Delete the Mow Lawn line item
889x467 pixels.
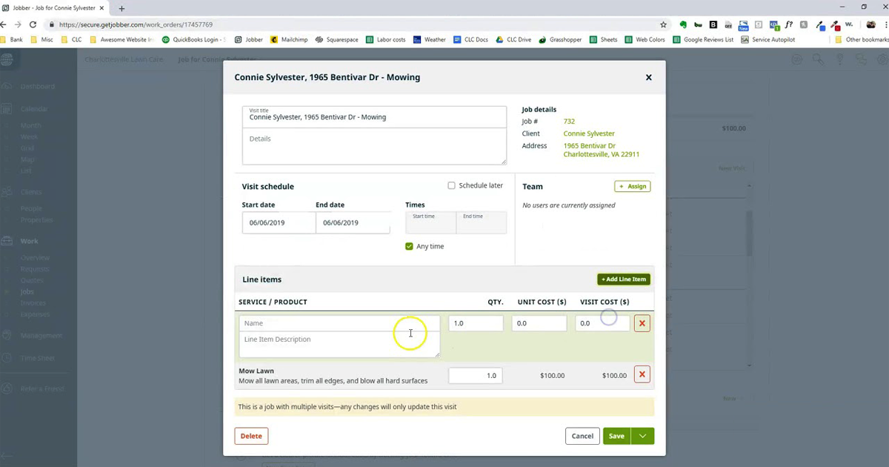coord(642,374)
